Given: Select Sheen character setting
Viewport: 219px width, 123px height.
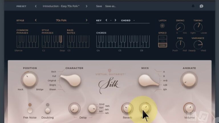Looking at the screenshot, I should (52, 89).
